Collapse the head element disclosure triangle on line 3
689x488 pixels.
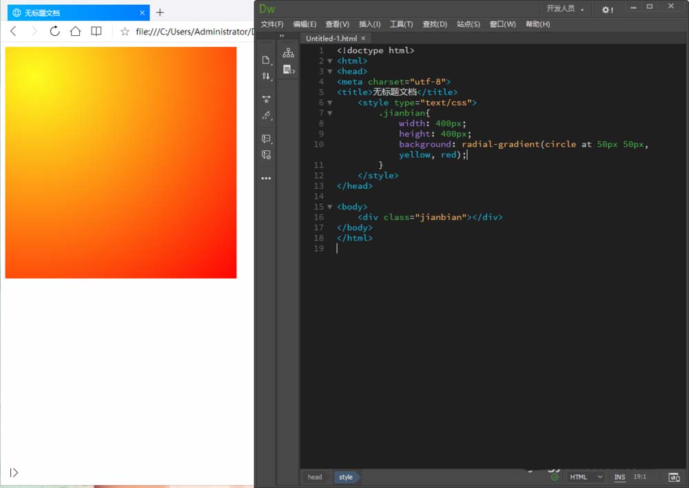329,71
